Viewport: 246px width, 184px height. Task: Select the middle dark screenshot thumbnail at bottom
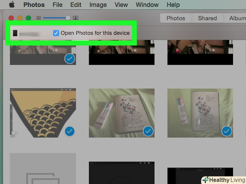(122, 173)
